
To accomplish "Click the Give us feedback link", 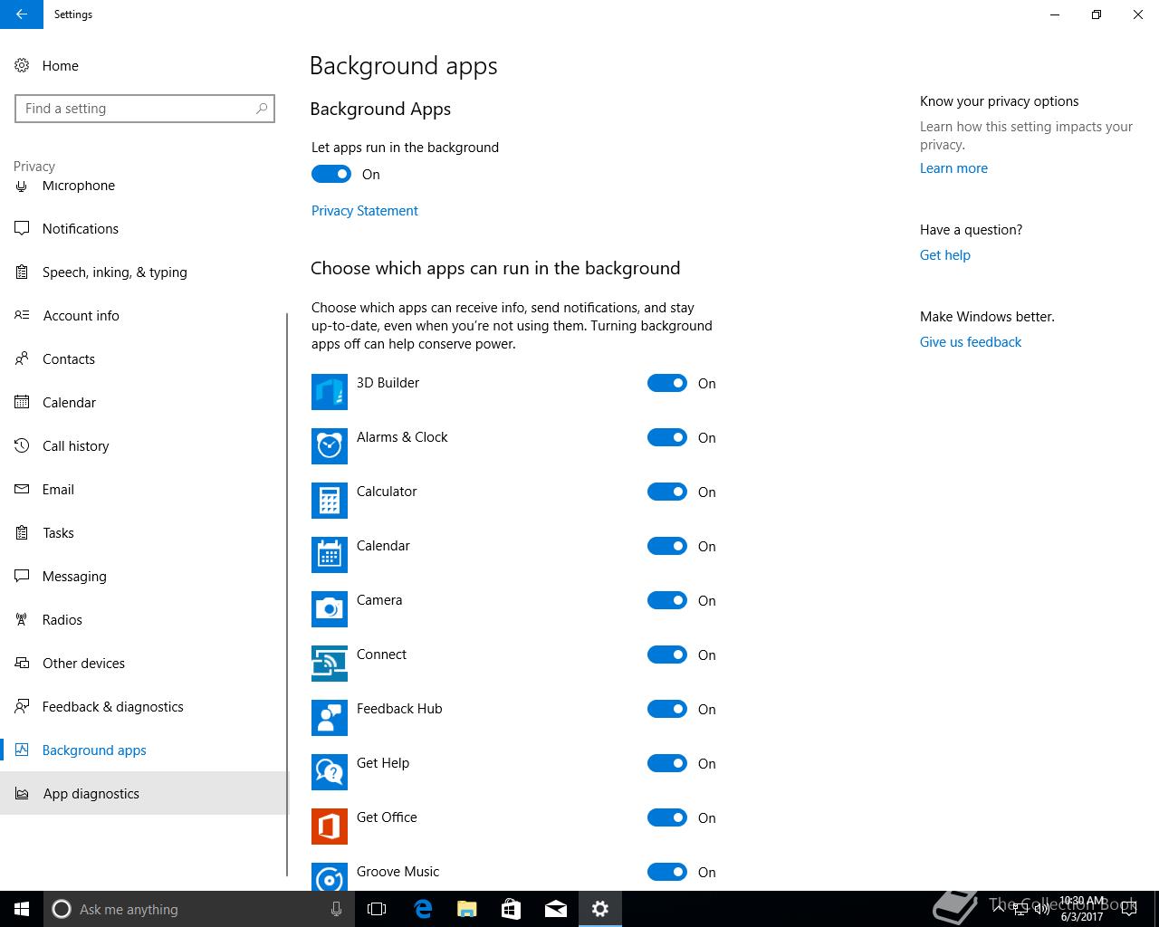I will [970, 342].
